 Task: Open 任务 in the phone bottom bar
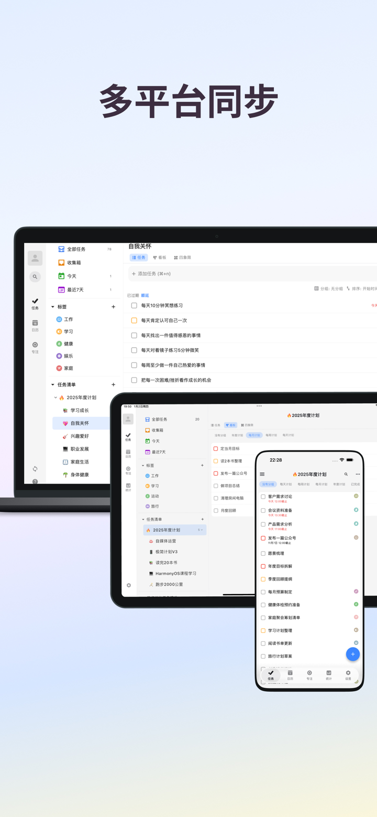pos(271,675)
